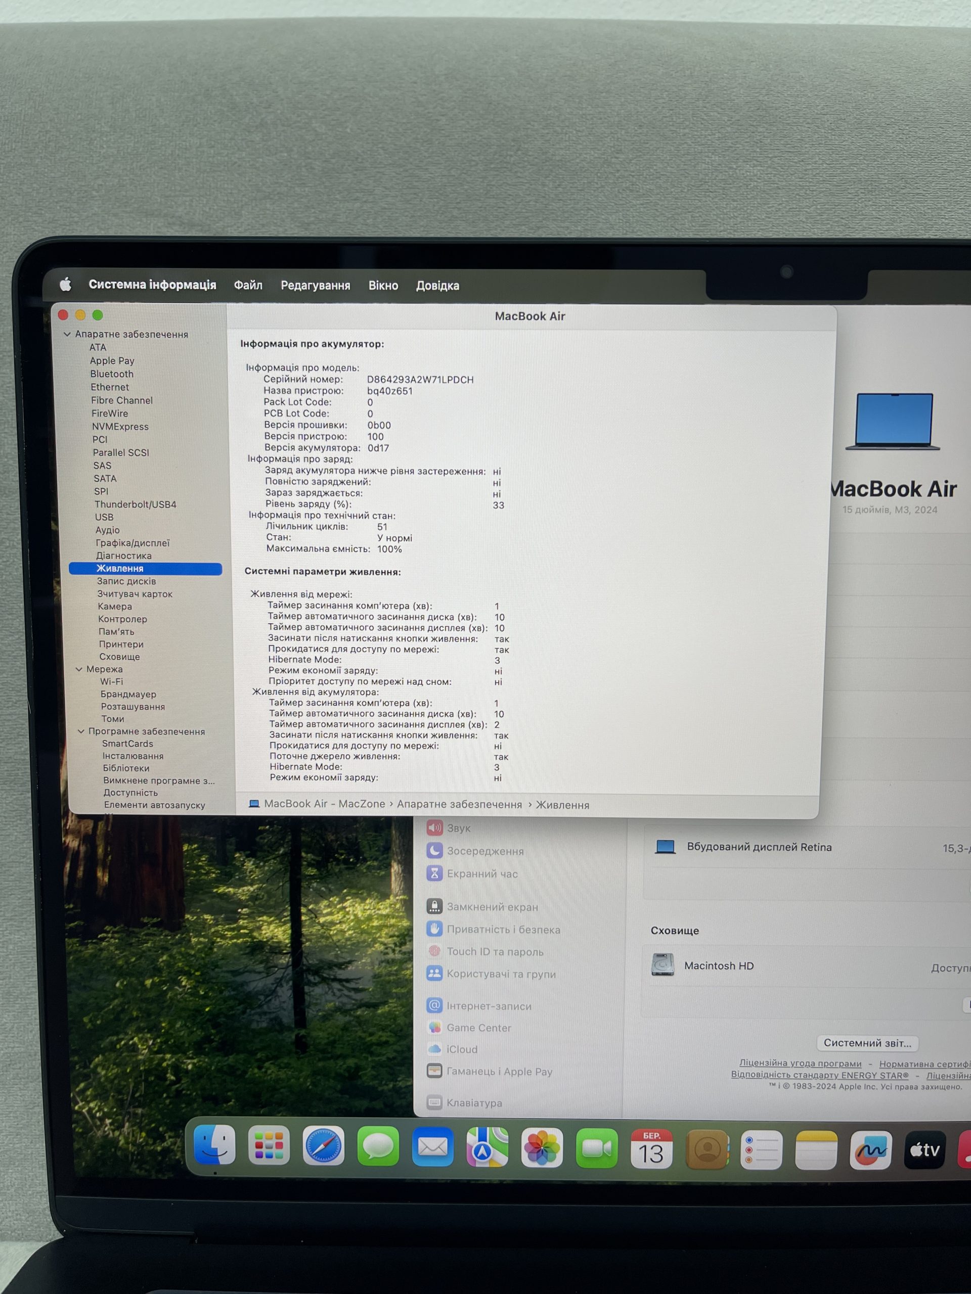Image resolution: width=971 pixels, height=1294 pixels.
Task: Open the Файл menu
Action: tap(248, 286)
